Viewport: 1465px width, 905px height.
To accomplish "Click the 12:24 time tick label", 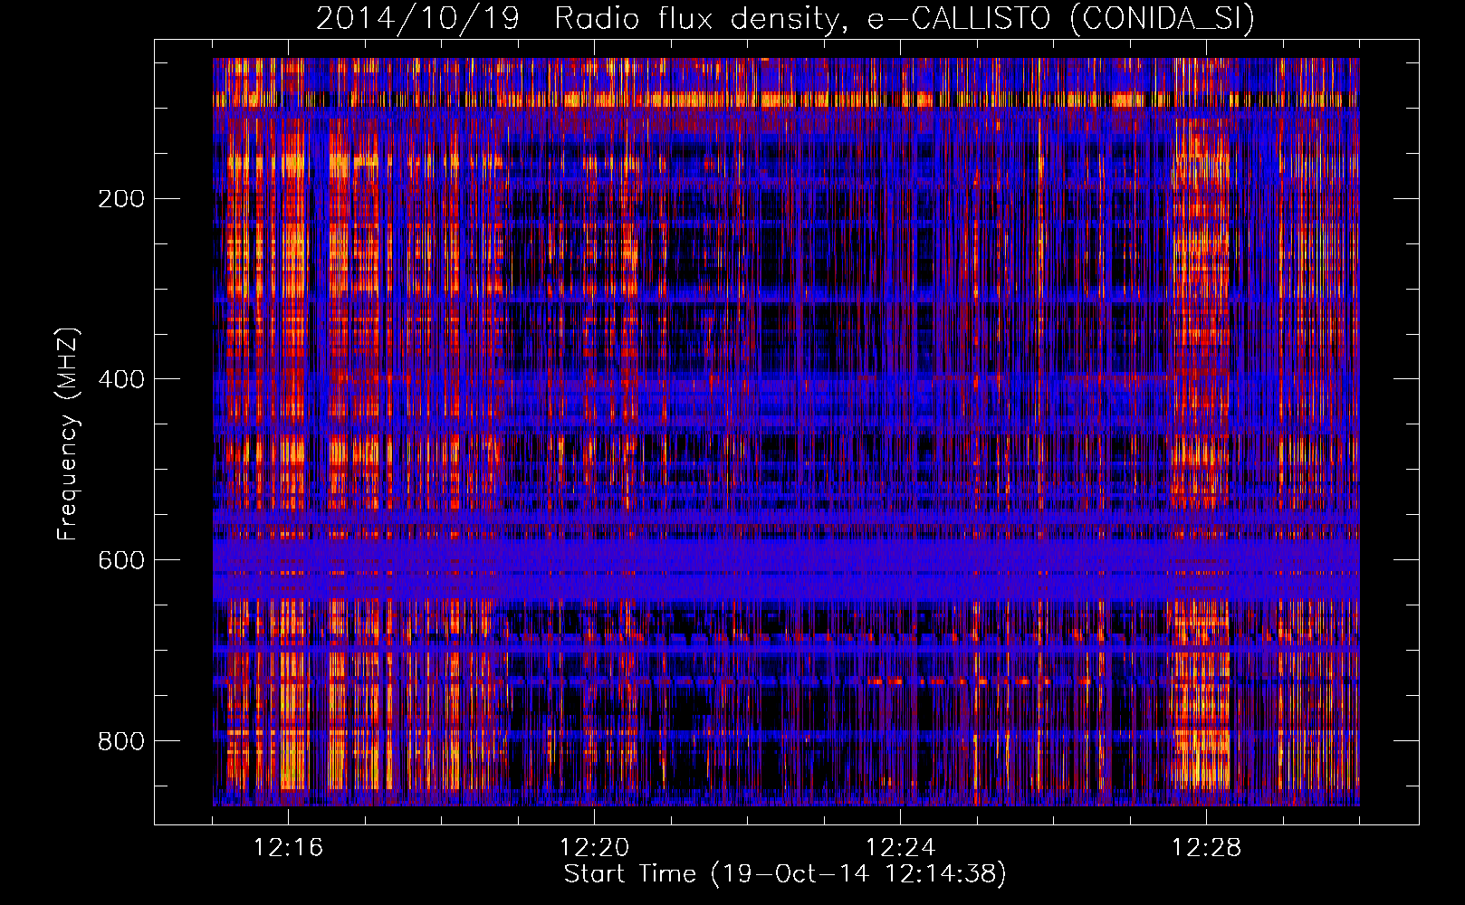I will [900, 848].
